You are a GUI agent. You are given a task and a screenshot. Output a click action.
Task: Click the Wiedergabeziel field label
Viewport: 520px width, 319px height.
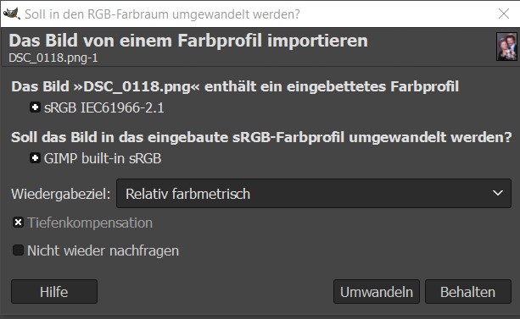pos(61,194)
